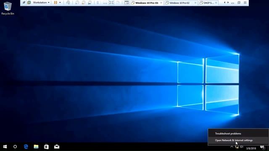
Task: Open Cortana search circle on taskbar
Action: click(15, 147)
